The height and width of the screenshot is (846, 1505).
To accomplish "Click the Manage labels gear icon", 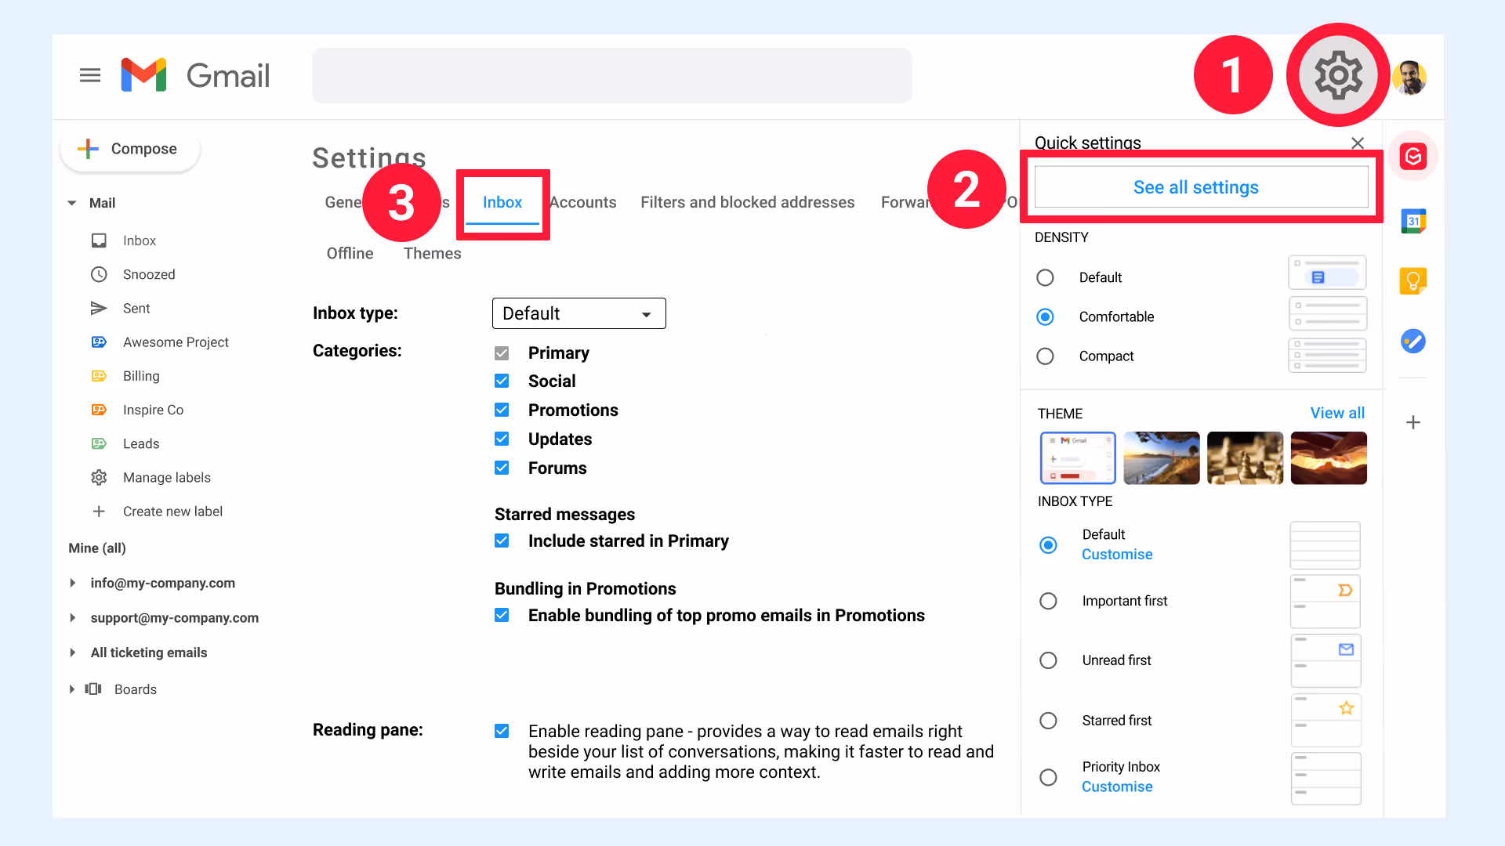I will 99,477.
